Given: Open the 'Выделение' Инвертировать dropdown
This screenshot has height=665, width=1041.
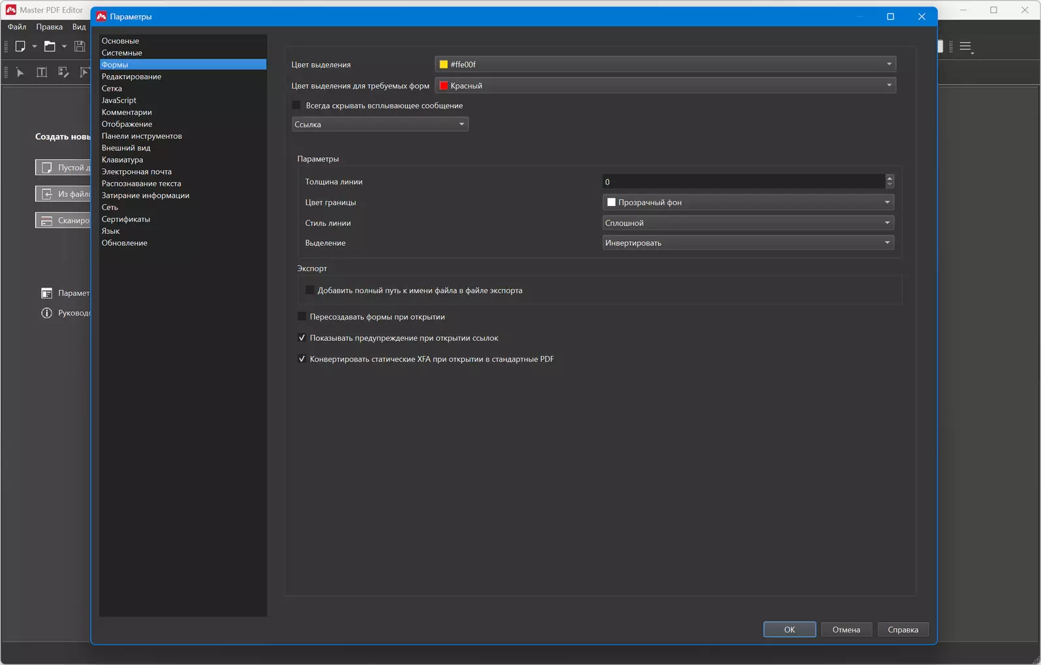Looking at the screenshot, I should click(748, 243).
